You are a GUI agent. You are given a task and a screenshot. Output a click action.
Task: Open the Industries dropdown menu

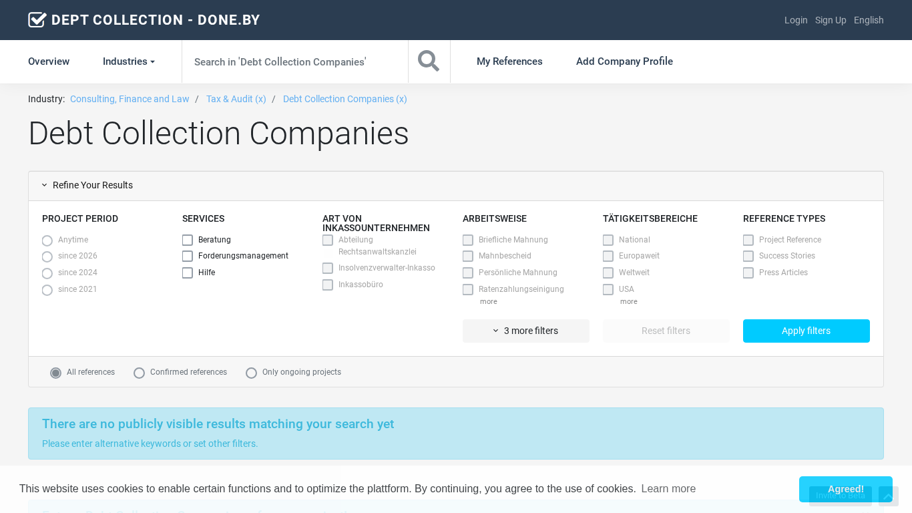128,61
